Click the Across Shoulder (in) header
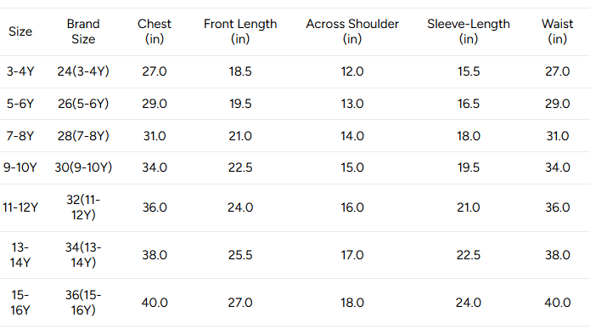The height and width of the screenshot is (329, 590). [352, 31]
